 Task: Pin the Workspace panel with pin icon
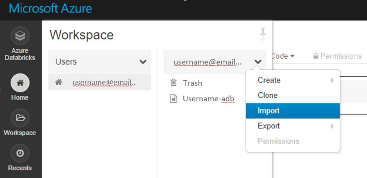263,35
